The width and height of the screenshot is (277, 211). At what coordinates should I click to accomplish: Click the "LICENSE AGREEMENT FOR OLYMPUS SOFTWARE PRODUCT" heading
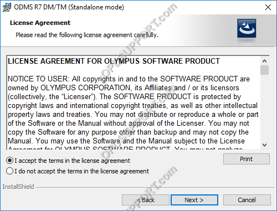(114, 61)
